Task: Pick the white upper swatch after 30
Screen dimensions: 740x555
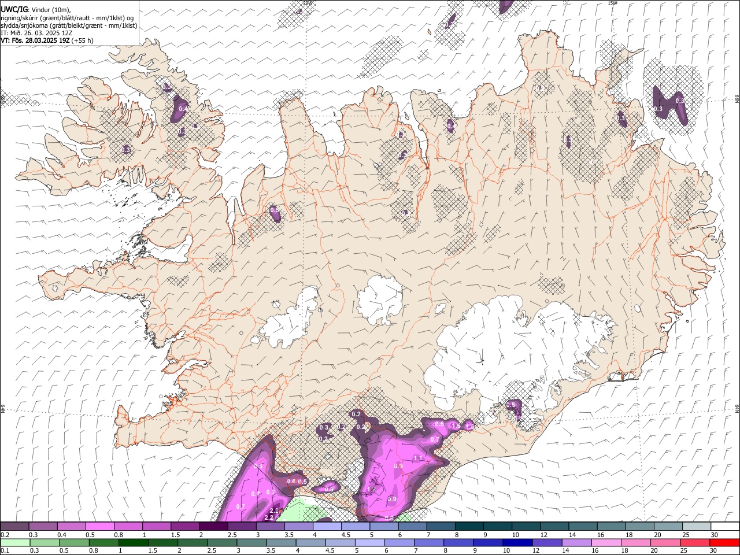Action: tap(724, 527)
